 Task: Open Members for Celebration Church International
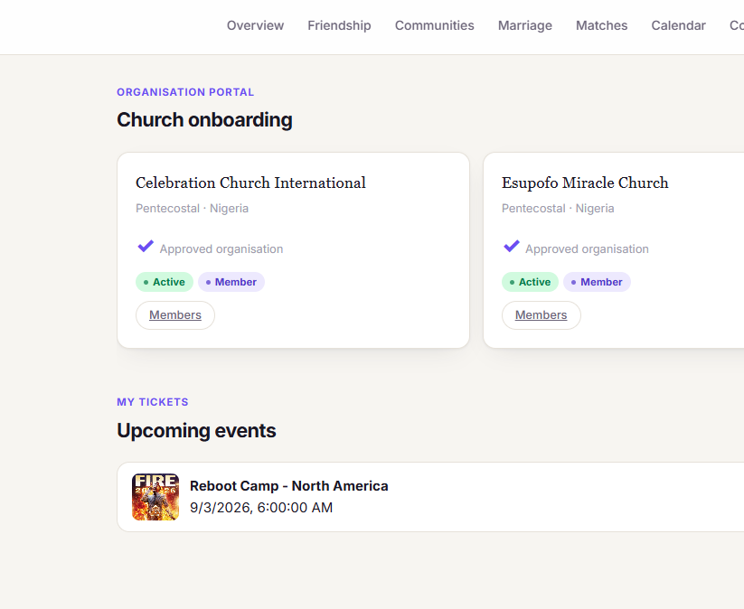(175, 315)
